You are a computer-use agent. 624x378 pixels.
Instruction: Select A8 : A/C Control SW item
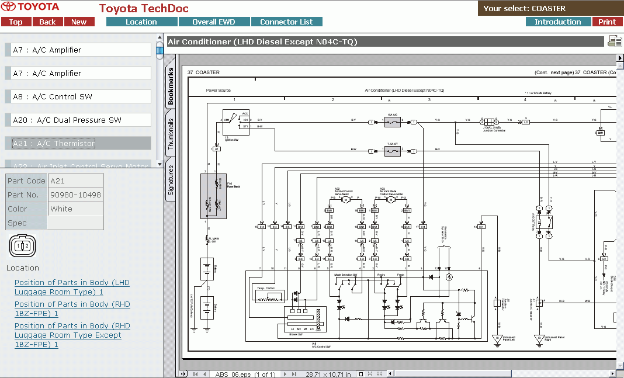81,96
